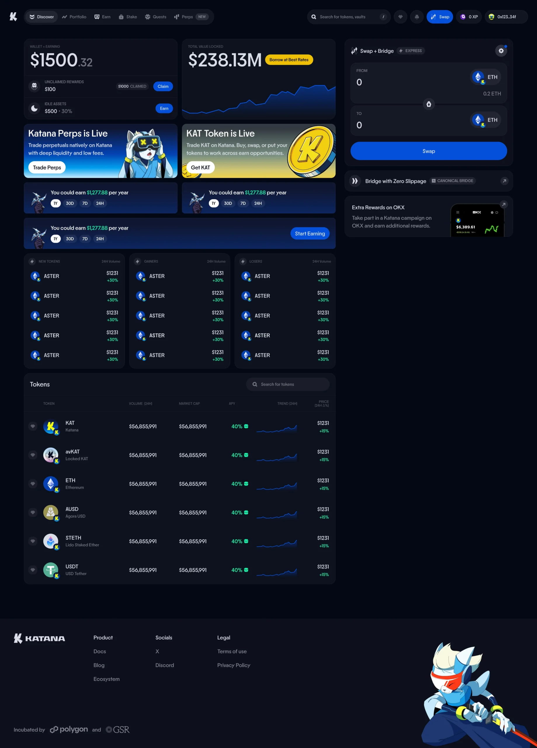The height and width of the screenshot is (748, 537).
Task: Flip swap direction arrow between FROM and TO
Action: point(429,104)
